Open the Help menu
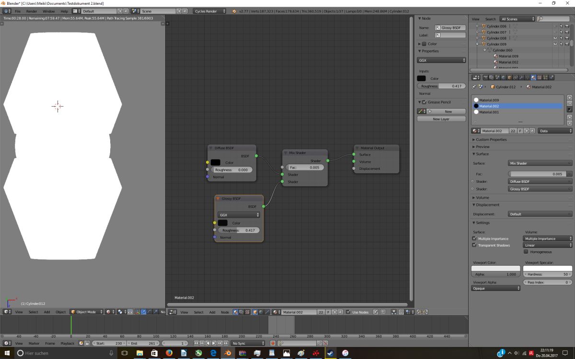The height and width of the screenshot is (359, 575). pyautogui.click(x=64, y=11)
